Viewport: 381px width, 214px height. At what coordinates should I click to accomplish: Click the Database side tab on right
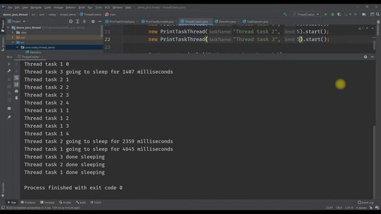click(x=379, y=29)
